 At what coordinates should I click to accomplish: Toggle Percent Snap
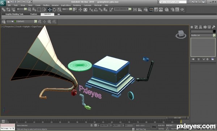tap(101, 9)
